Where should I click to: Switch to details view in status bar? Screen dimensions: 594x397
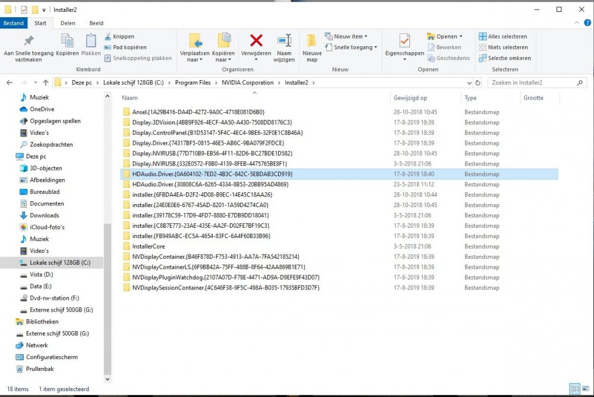pos(574,389)
